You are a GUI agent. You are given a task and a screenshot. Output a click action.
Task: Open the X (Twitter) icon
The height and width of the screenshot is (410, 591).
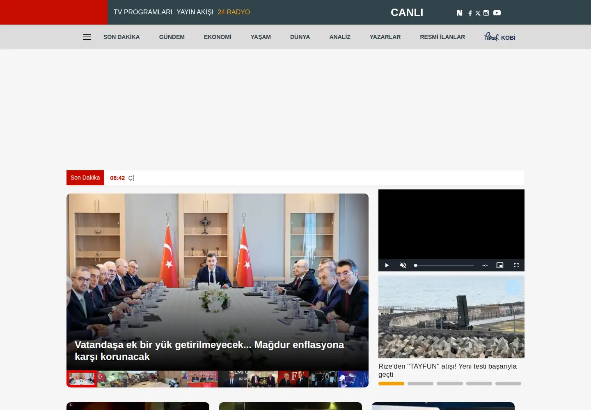point(478,13)
